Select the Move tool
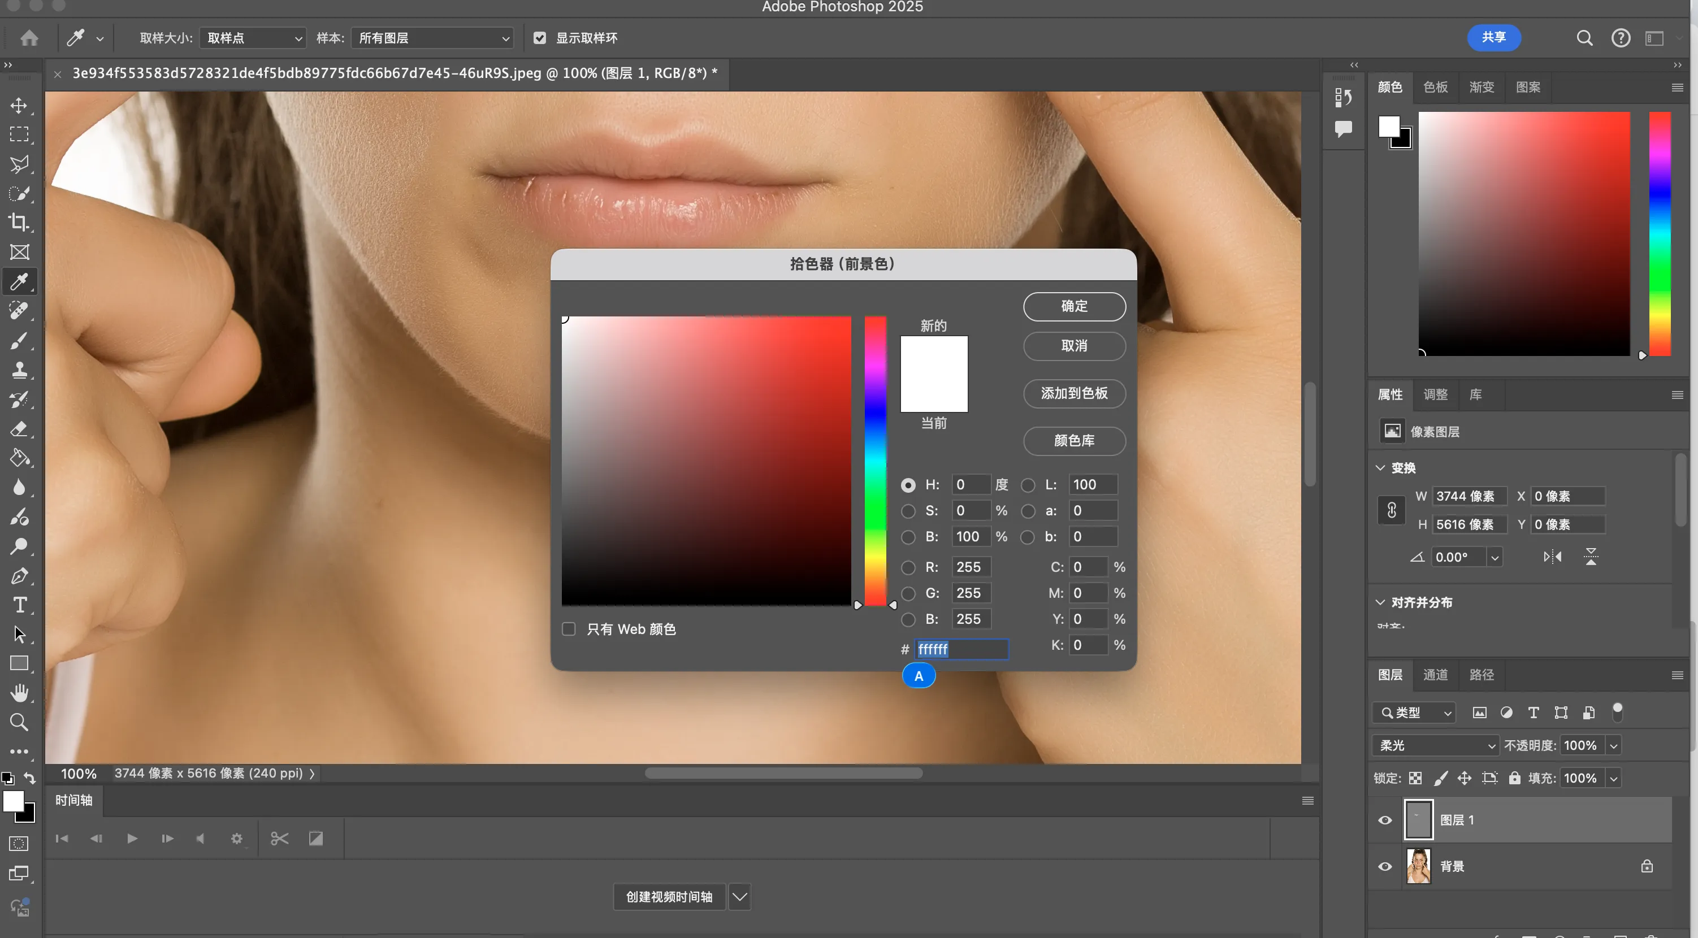This screenshot has height=938, width=1698. pyautogui.click(x=19, y=106)
